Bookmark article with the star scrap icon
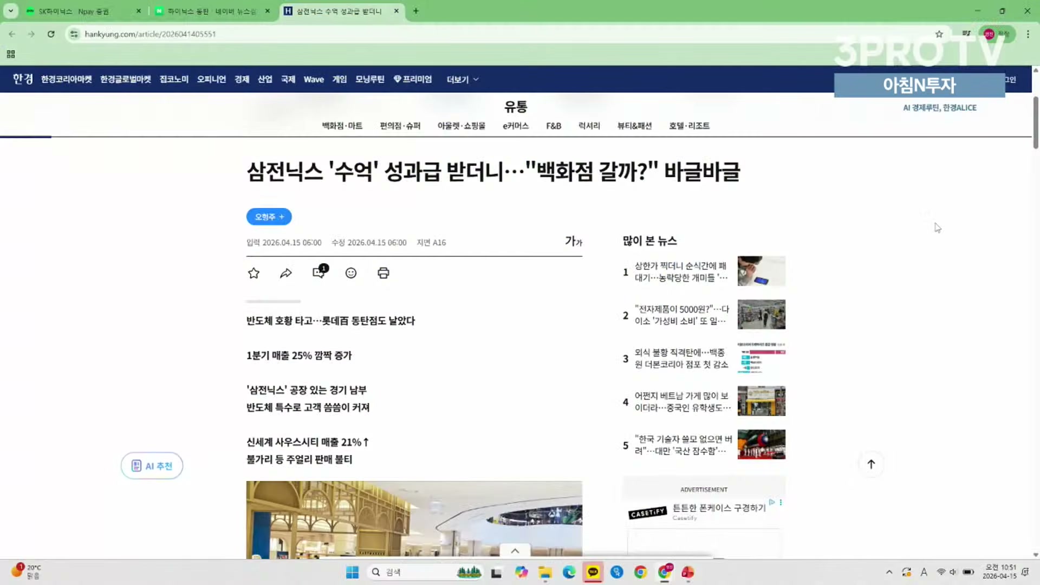The image size is (1040, 585). pos(253,273)
